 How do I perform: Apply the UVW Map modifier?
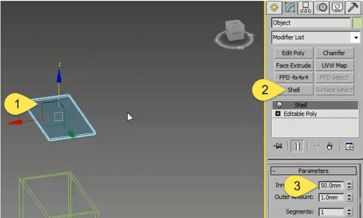(x=334, y=66)
